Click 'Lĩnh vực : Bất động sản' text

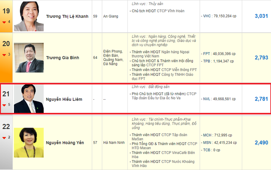point(151,87)
